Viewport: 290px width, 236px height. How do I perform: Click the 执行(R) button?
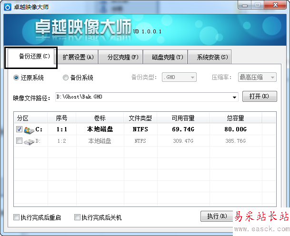[217, 216]
